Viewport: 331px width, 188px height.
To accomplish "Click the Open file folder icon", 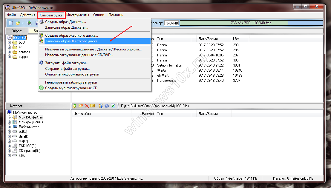I will [x=18, y=23].
